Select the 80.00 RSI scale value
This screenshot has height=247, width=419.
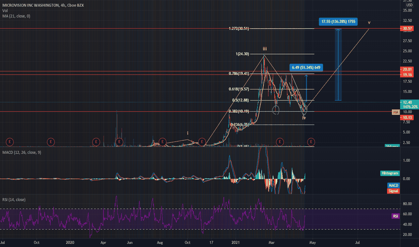pyautogui.click(x=407, y=204)
